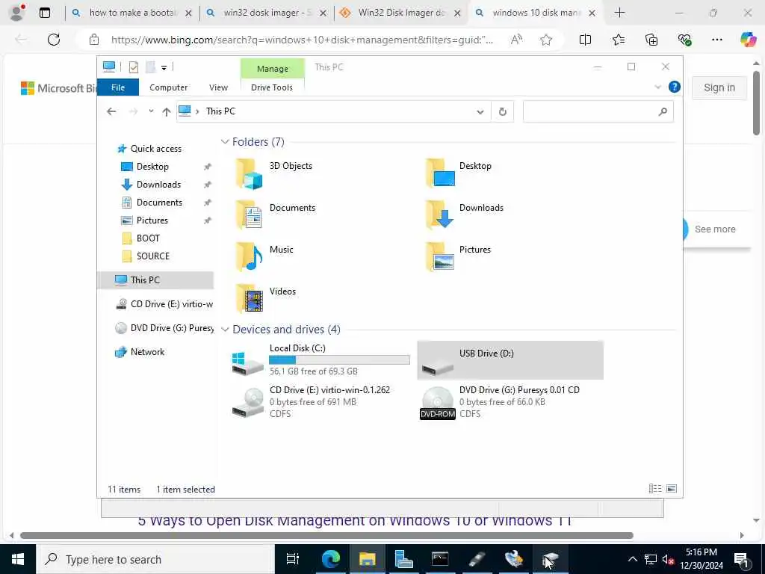765x574 pixels.
Task: Select This PC in the navigation pane
Action: point(155,280)
